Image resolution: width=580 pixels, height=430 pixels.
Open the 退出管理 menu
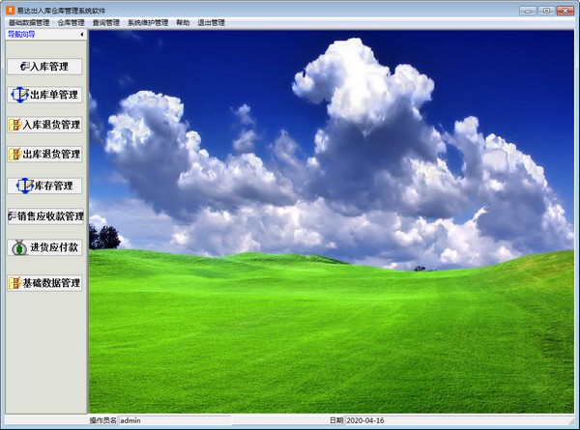(211, 23)
